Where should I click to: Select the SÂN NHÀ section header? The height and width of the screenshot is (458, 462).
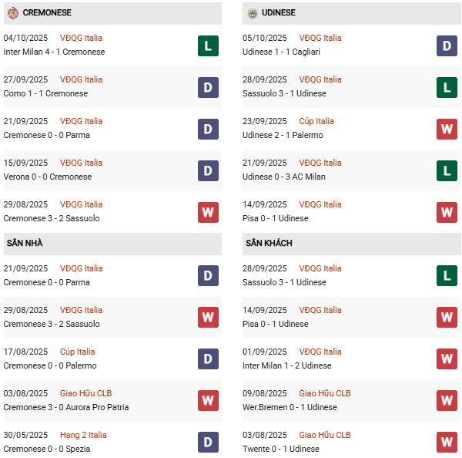tap(25, 244)
